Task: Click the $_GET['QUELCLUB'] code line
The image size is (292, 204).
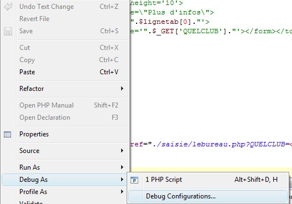Action: click(x=211, y=31)
